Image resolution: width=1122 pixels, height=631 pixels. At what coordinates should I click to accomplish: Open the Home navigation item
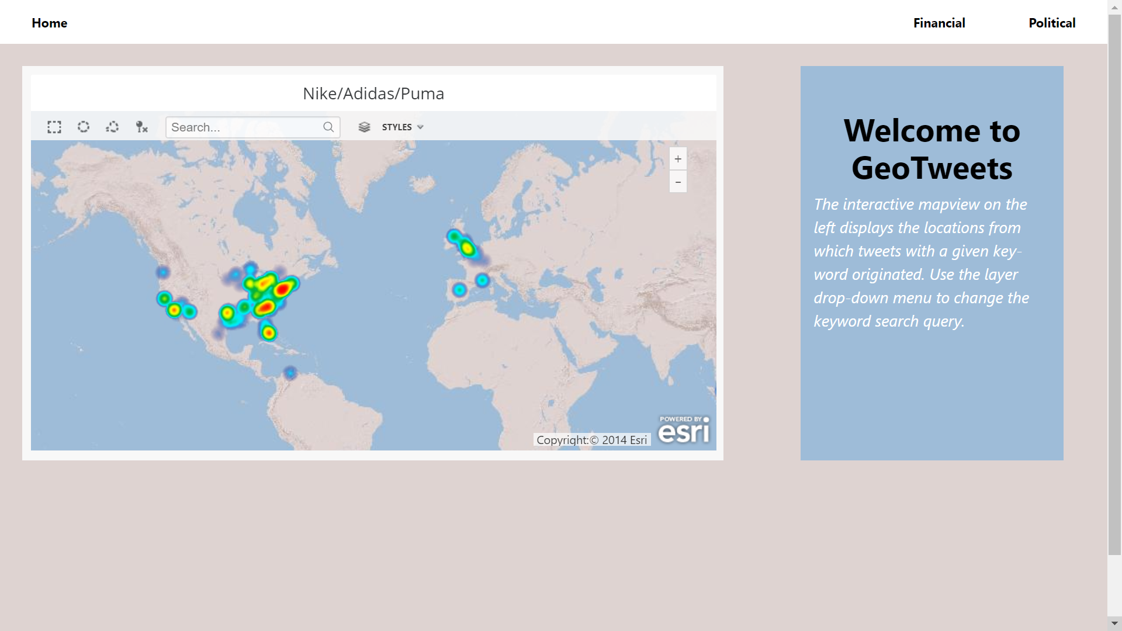50,23
